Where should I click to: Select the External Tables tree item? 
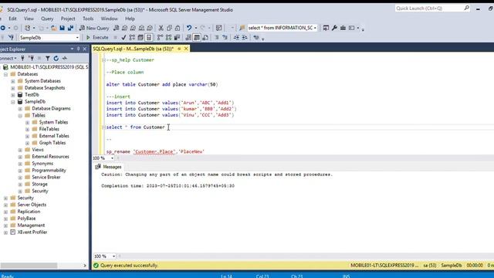point(54,136)
